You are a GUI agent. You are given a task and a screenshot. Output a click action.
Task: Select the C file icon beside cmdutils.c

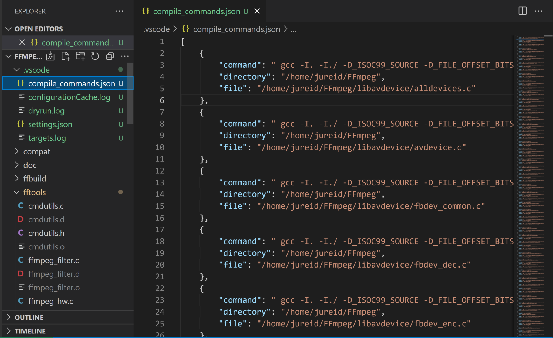[21, 206]
